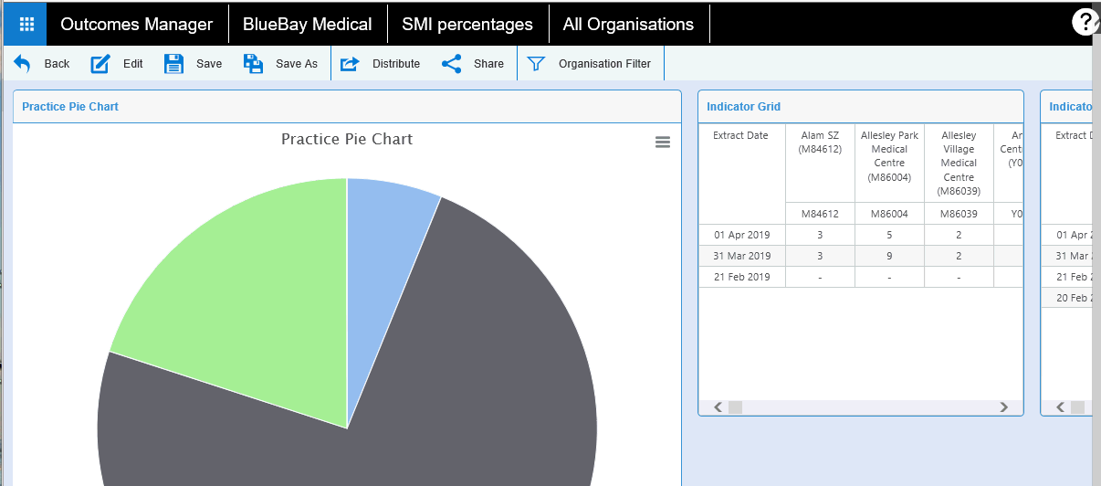Click the Edit pencil icon
This screenshot has width=1101, height=486.
click(x=100, y=64)
